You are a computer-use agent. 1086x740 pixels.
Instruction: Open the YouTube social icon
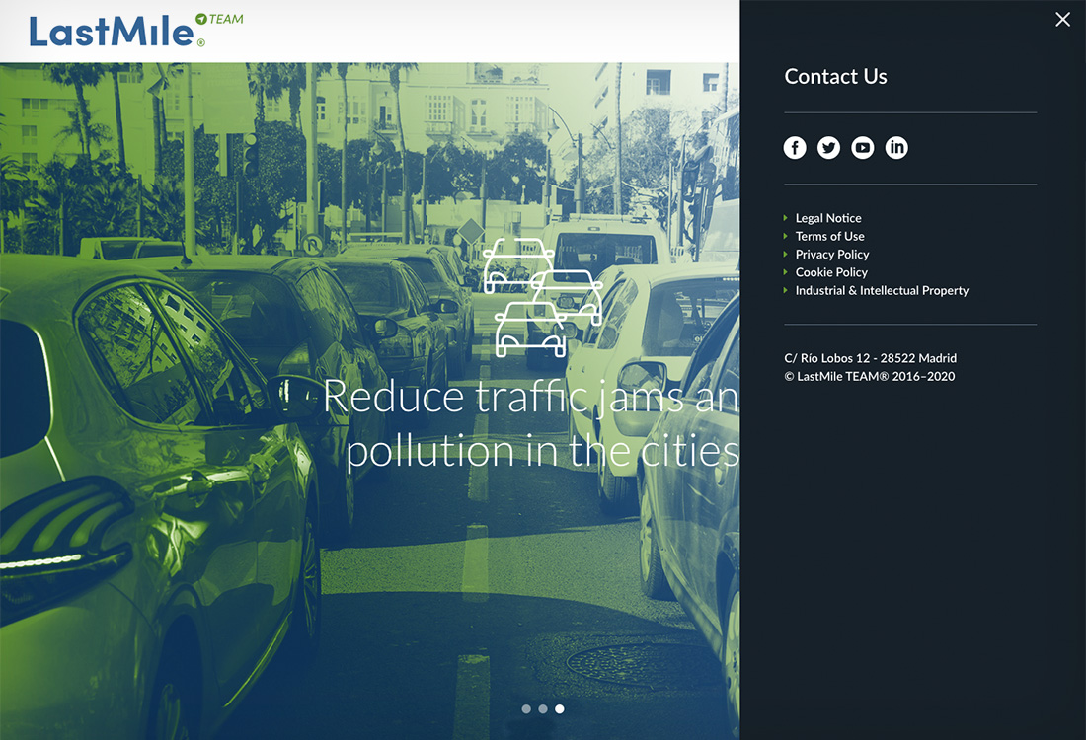click(863, 148)
